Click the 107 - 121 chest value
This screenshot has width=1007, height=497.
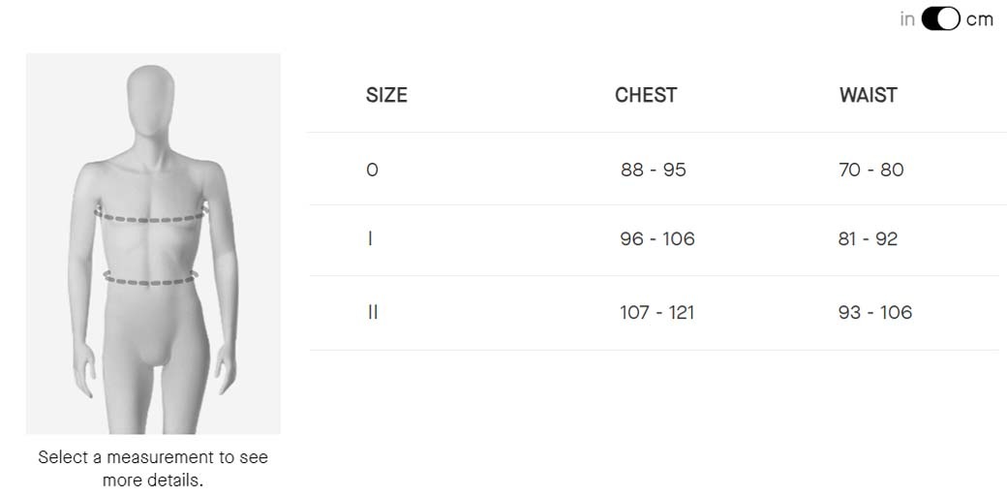click(657, 312)
